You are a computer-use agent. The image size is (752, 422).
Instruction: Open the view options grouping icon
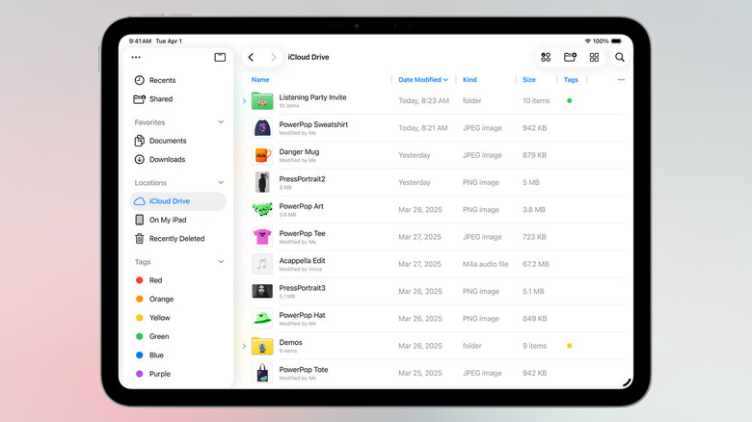coord(546,57)
